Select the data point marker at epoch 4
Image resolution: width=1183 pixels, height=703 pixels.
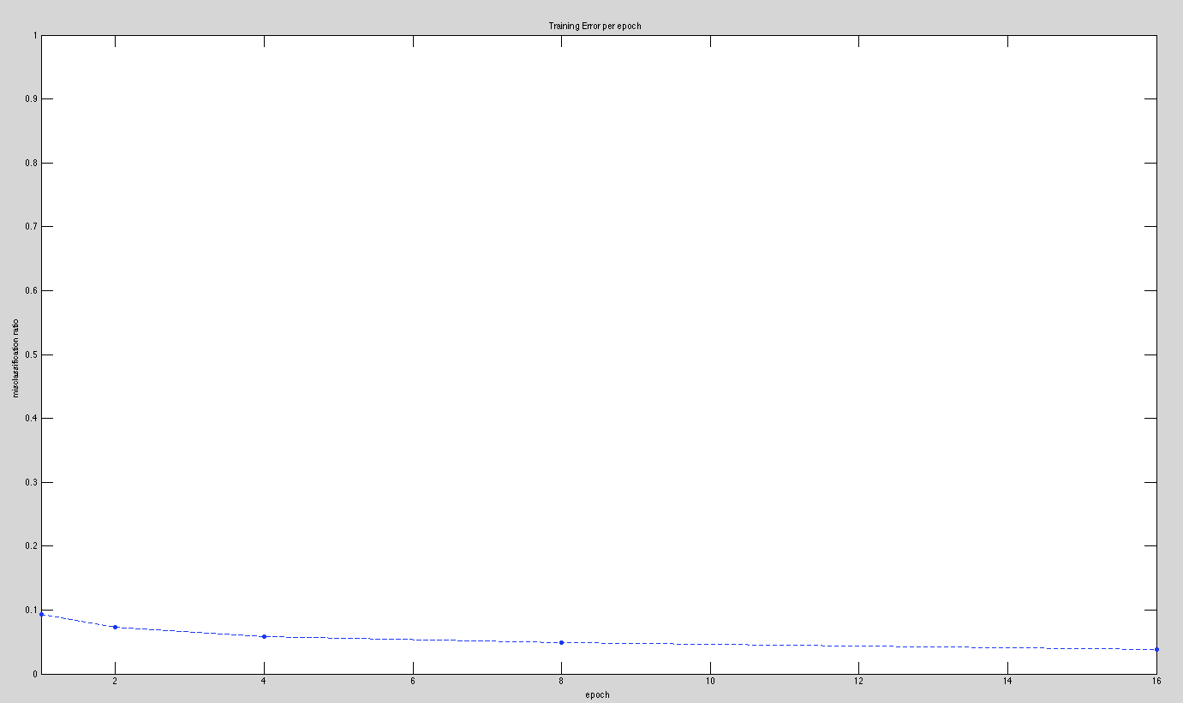[x=264, y=636]
